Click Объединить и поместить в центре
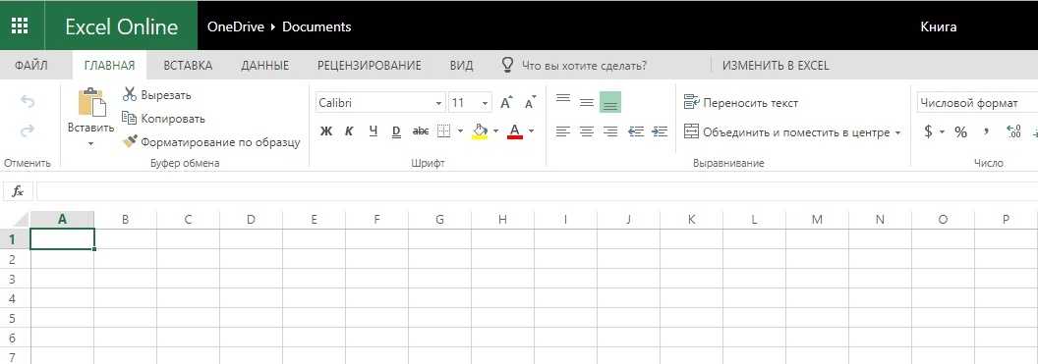The image size is (1038, 364). click(x=787, y=132)
